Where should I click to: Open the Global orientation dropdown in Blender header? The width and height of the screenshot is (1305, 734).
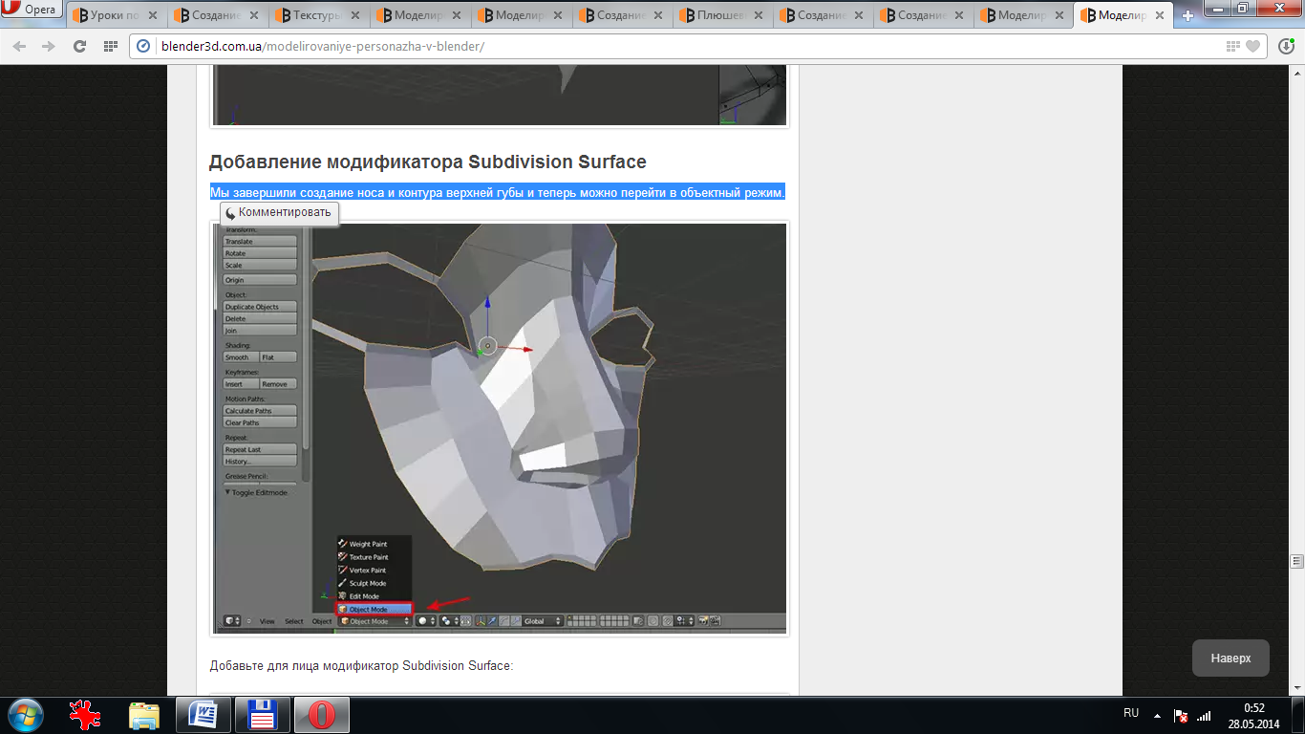tap(543, 621)
